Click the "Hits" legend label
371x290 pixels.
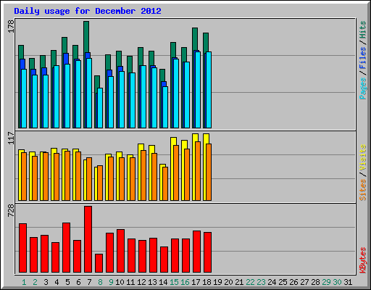pyautogui.click(x=363, y=30)
